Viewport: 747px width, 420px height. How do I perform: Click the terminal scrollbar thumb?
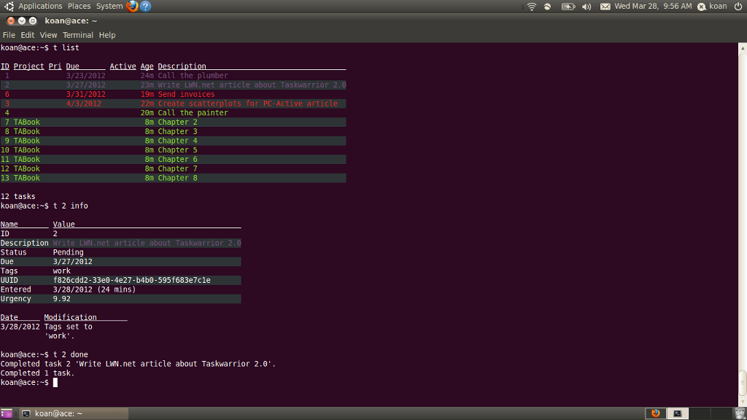[743, 382]
